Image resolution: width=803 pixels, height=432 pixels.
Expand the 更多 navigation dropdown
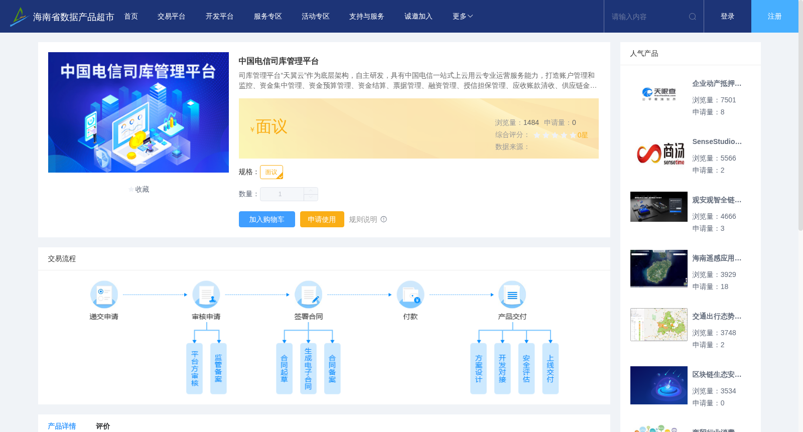(x=463, y=17)
